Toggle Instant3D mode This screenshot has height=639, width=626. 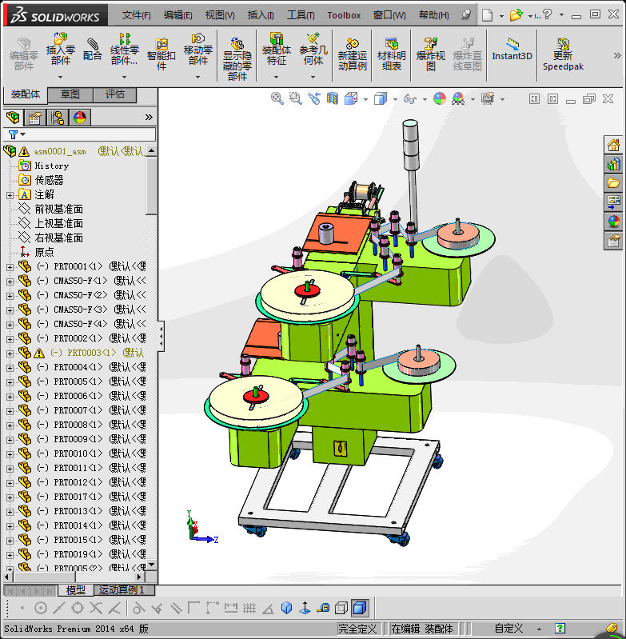512,49
